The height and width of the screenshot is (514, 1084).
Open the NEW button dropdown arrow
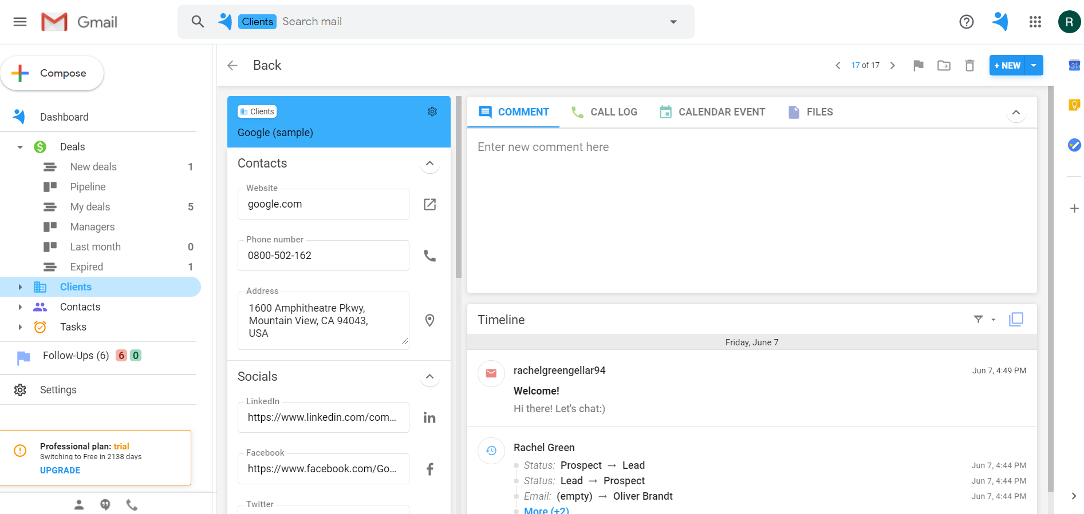pyautogui.click(x=1034, y=65)
